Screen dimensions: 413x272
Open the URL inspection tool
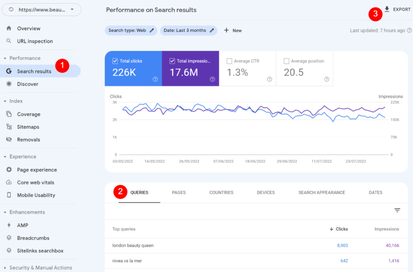34,41
